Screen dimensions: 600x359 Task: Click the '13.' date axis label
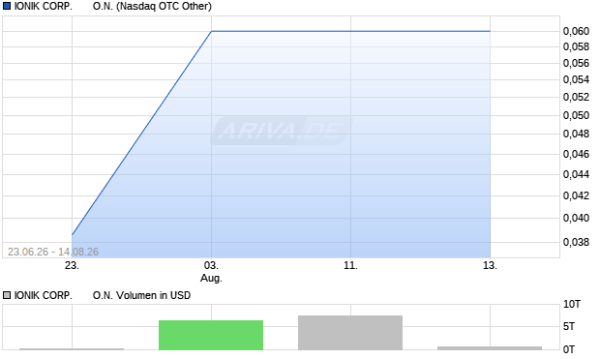point(490,265)
